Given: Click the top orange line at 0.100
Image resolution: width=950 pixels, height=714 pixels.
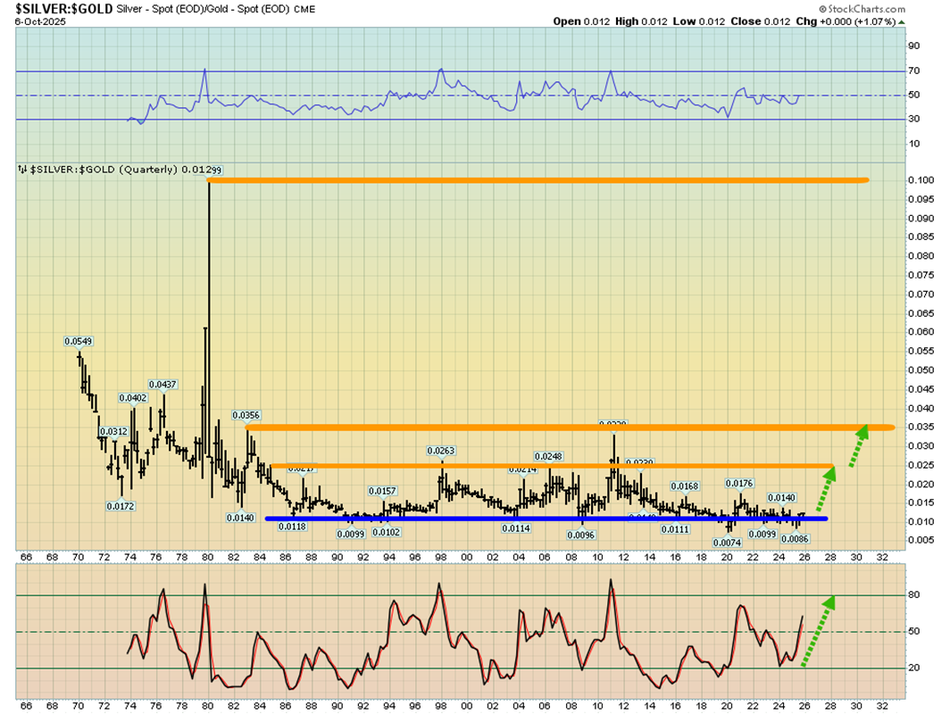Looking at the screenshot, I should 537,180.
